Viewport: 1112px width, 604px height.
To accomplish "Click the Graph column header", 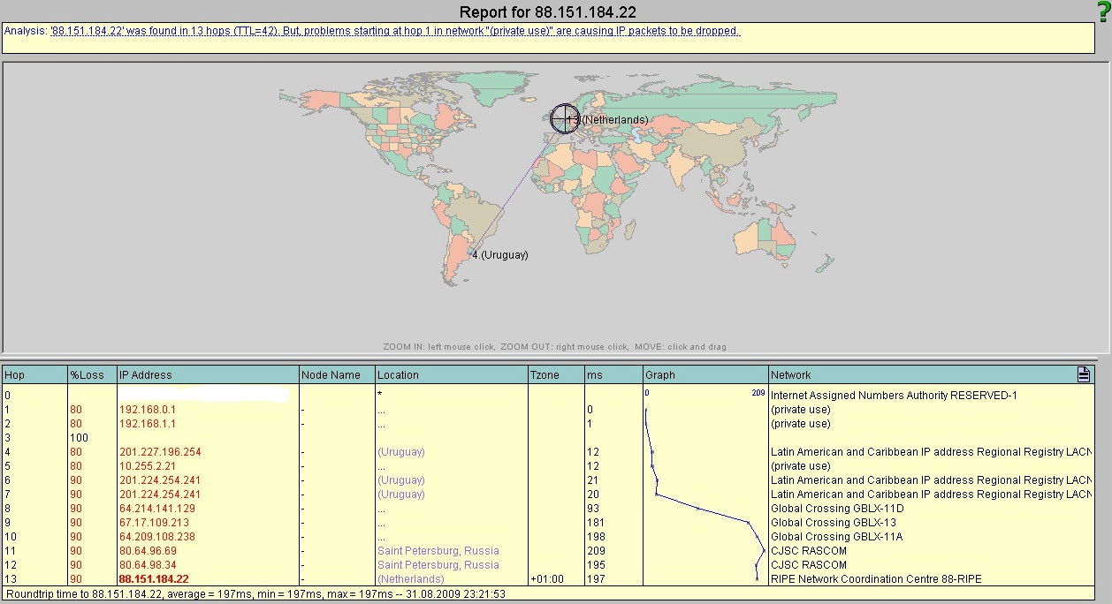I will point(660,375).
